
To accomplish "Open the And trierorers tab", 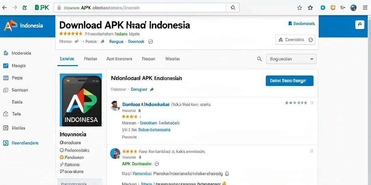I will pos(119,59).
